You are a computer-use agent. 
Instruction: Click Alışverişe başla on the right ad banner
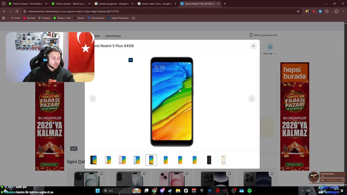click(294, 164)
